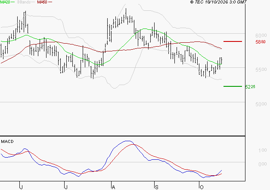This screenshot has height=190, width=270.
Task: Click the BBands legend label
Action: click(24, 2)
